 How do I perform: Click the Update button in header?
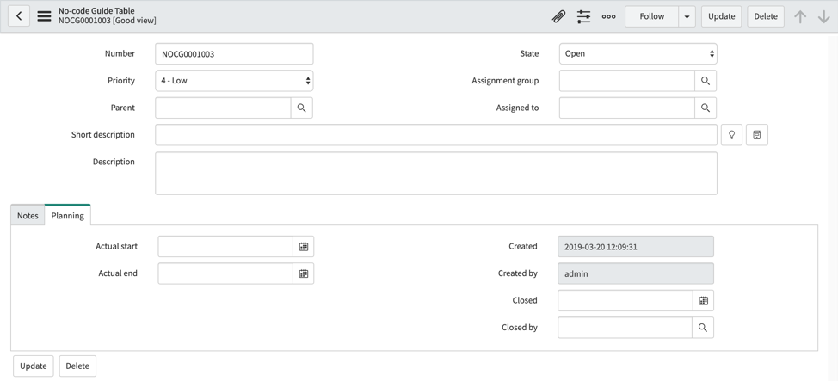(721, 16)
